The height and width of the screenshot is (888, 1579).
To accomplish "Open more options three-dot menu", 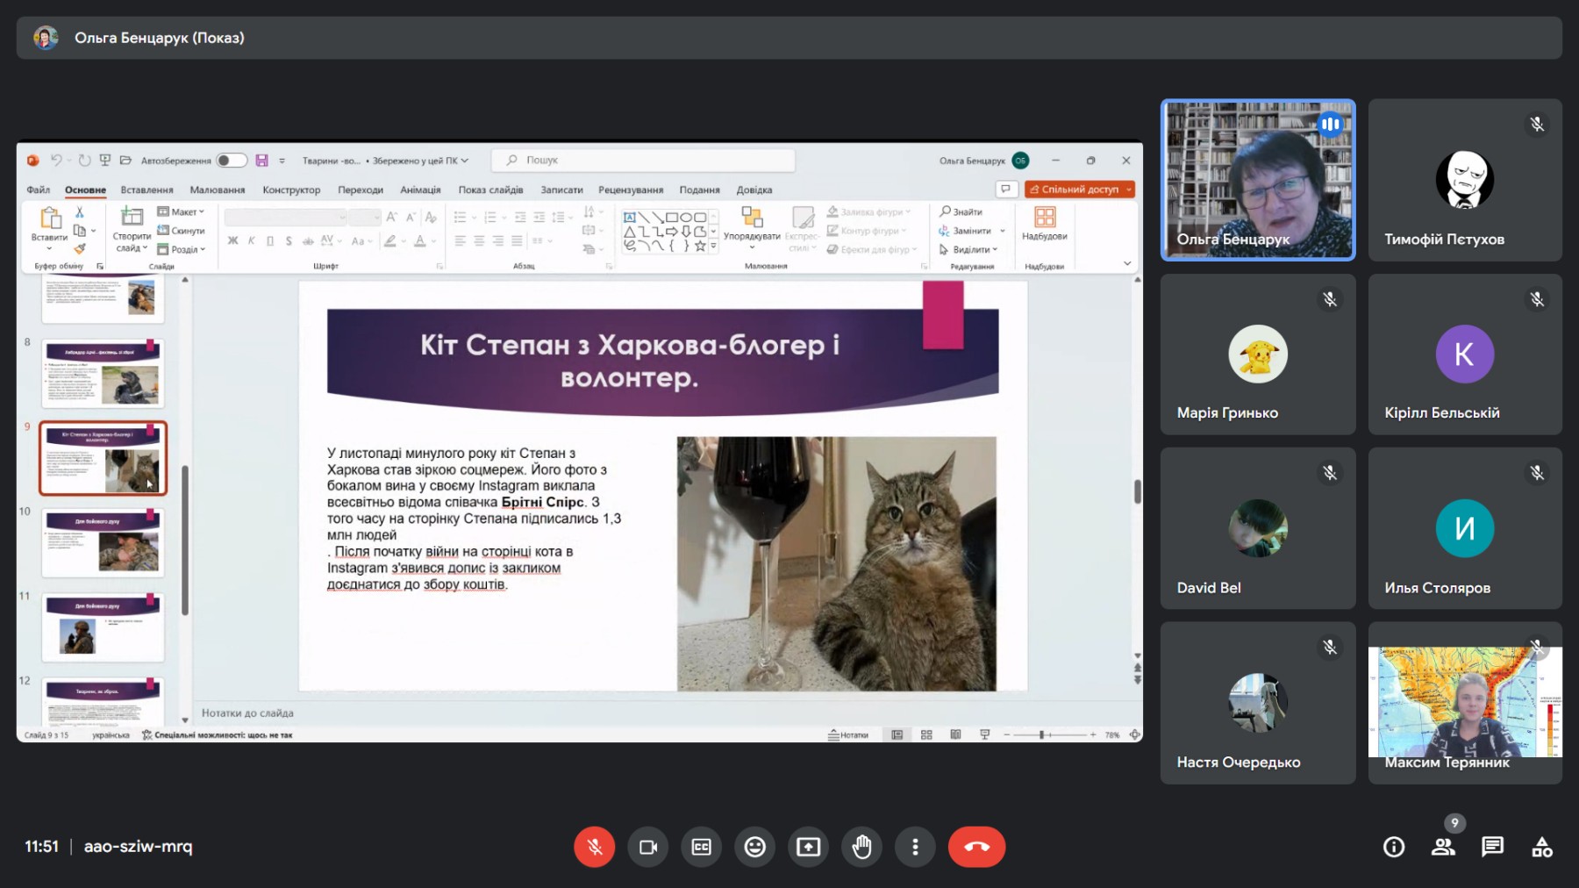I will click(915, 847).
